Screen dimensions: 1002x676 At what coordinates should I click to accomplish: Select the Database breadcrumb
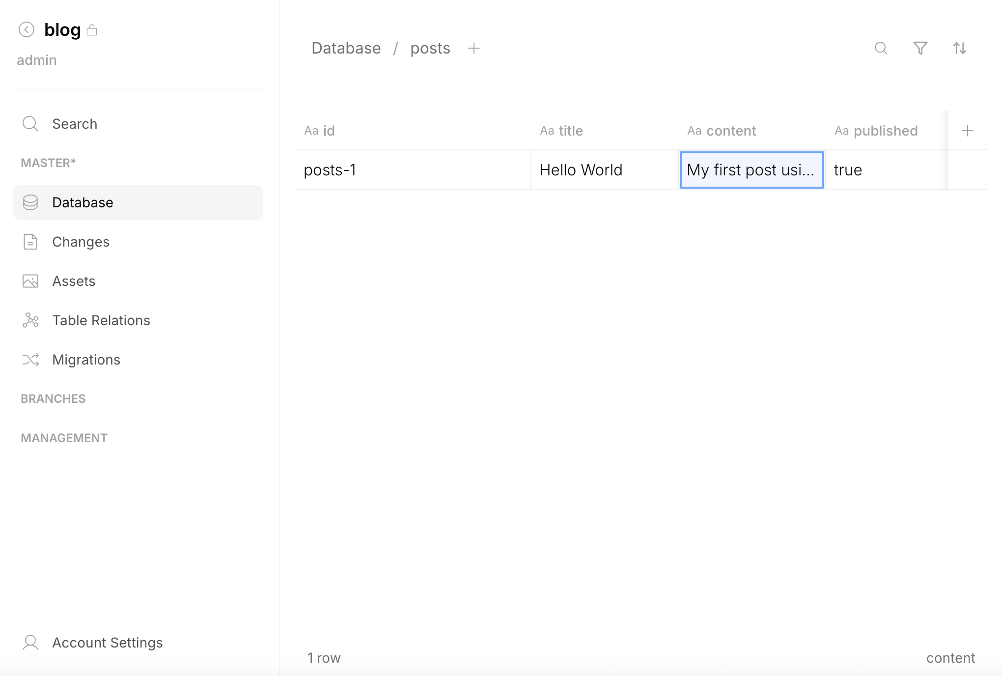click(x=346, y=48)
